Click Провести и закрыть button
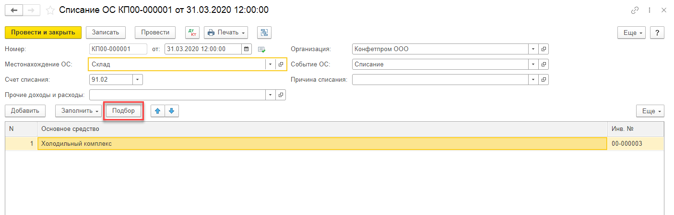Screen dimensions: 674x215 (x=43, y=32)
